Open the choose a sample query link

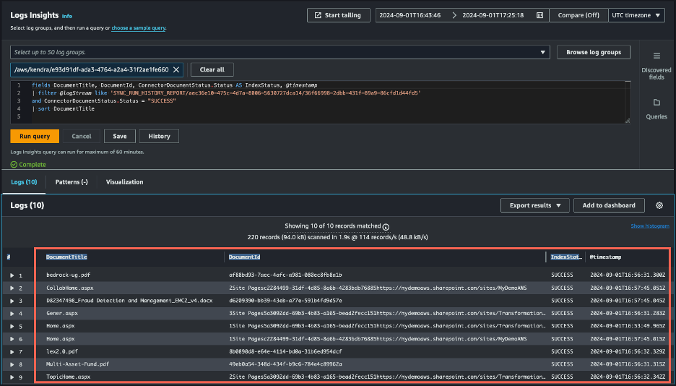139,28
